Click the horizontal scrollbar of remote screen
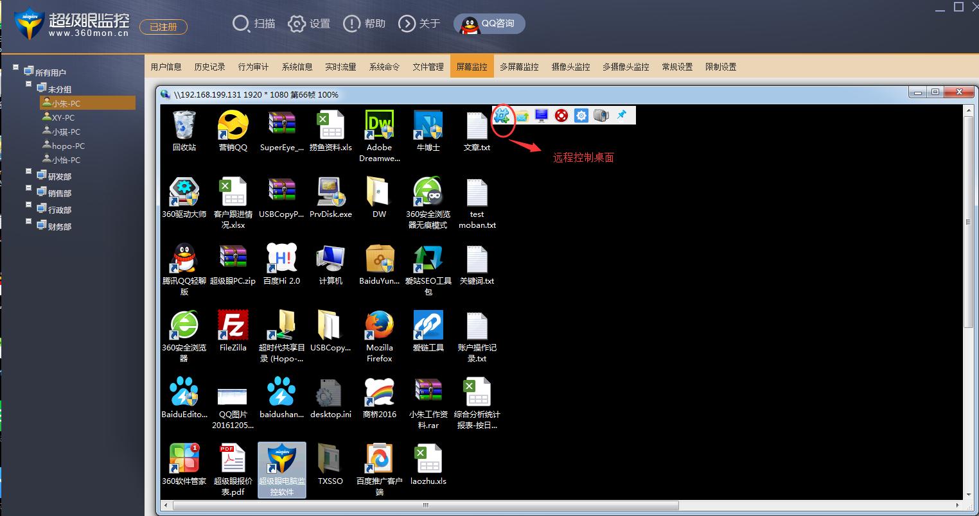Image resolution: width=979 pixels, height=516 pixels. [425, 506]
